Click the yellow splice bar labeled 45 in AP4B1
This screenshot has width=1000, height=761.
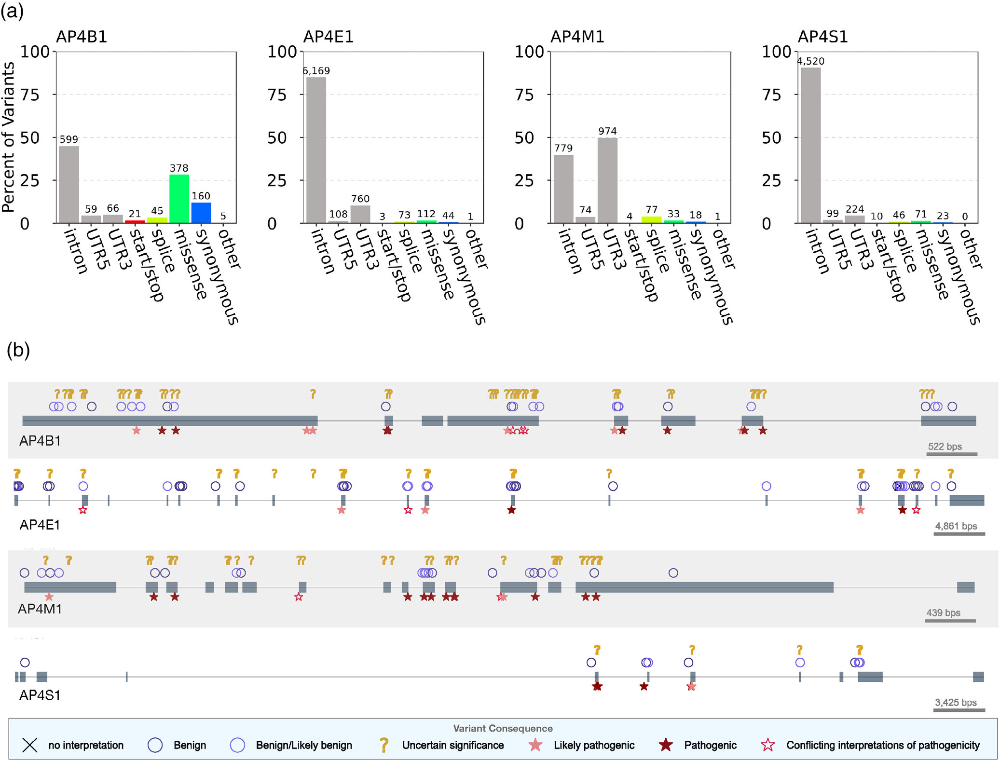pos(157,220)
